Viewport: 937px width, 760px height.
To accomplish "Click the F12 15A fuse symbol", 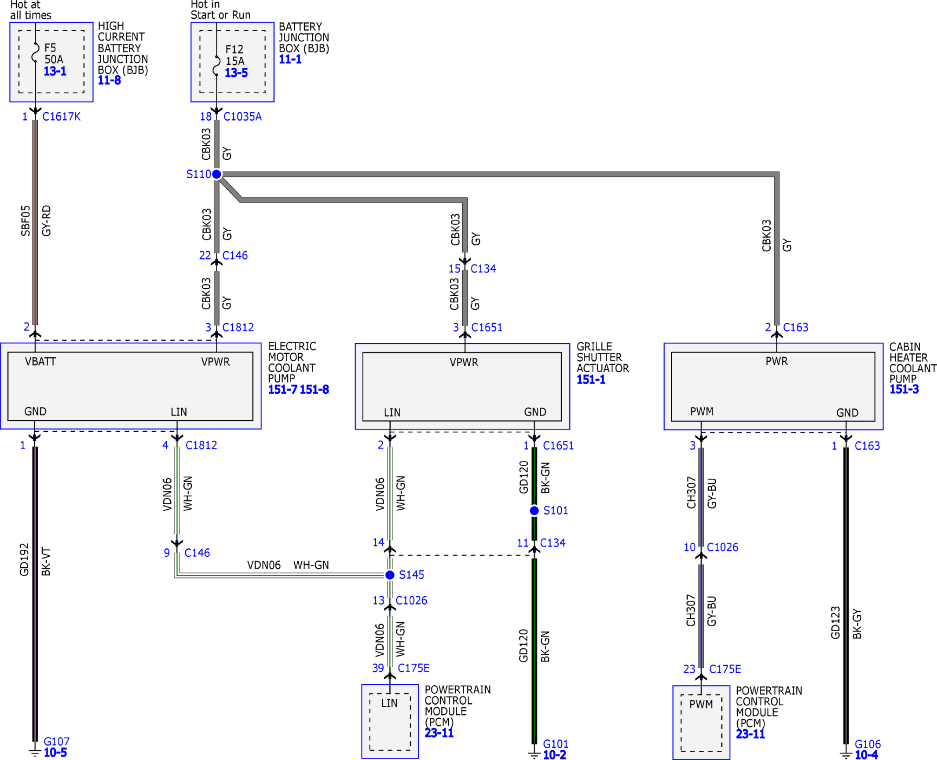I will pos(216,66).
